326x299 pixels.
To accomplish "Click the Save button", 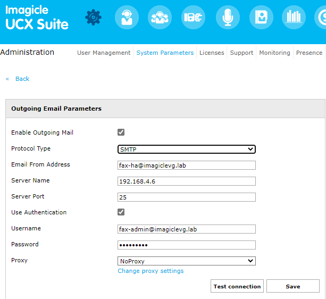I will tap(292, 286).
